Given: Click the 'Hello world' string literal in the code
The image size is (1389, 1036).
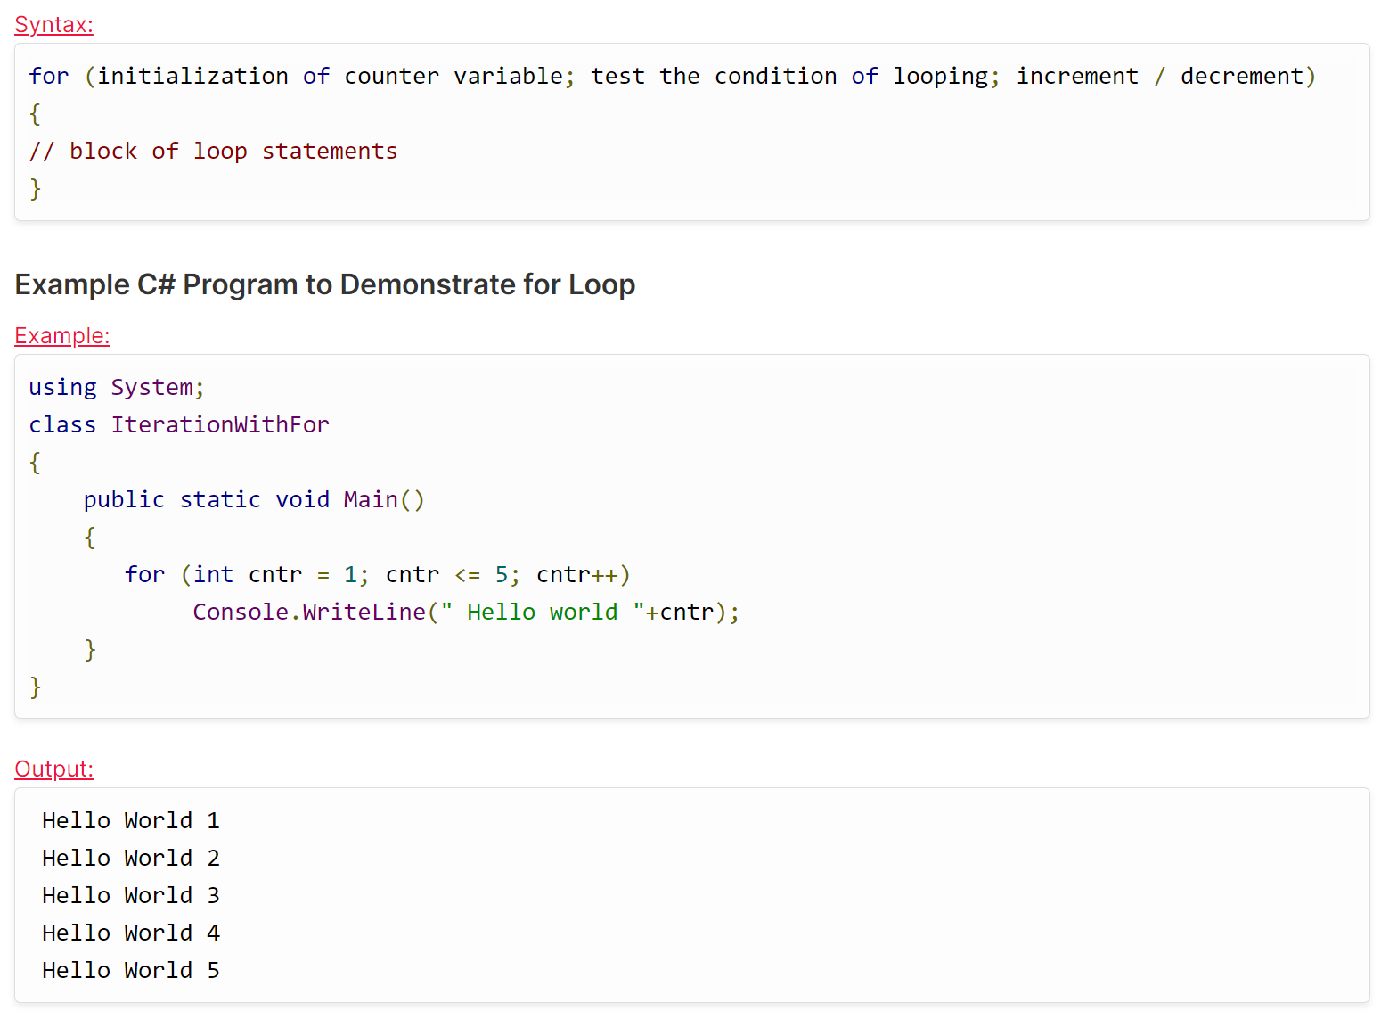Looking at the screenshot, I should tap(542, 613).
